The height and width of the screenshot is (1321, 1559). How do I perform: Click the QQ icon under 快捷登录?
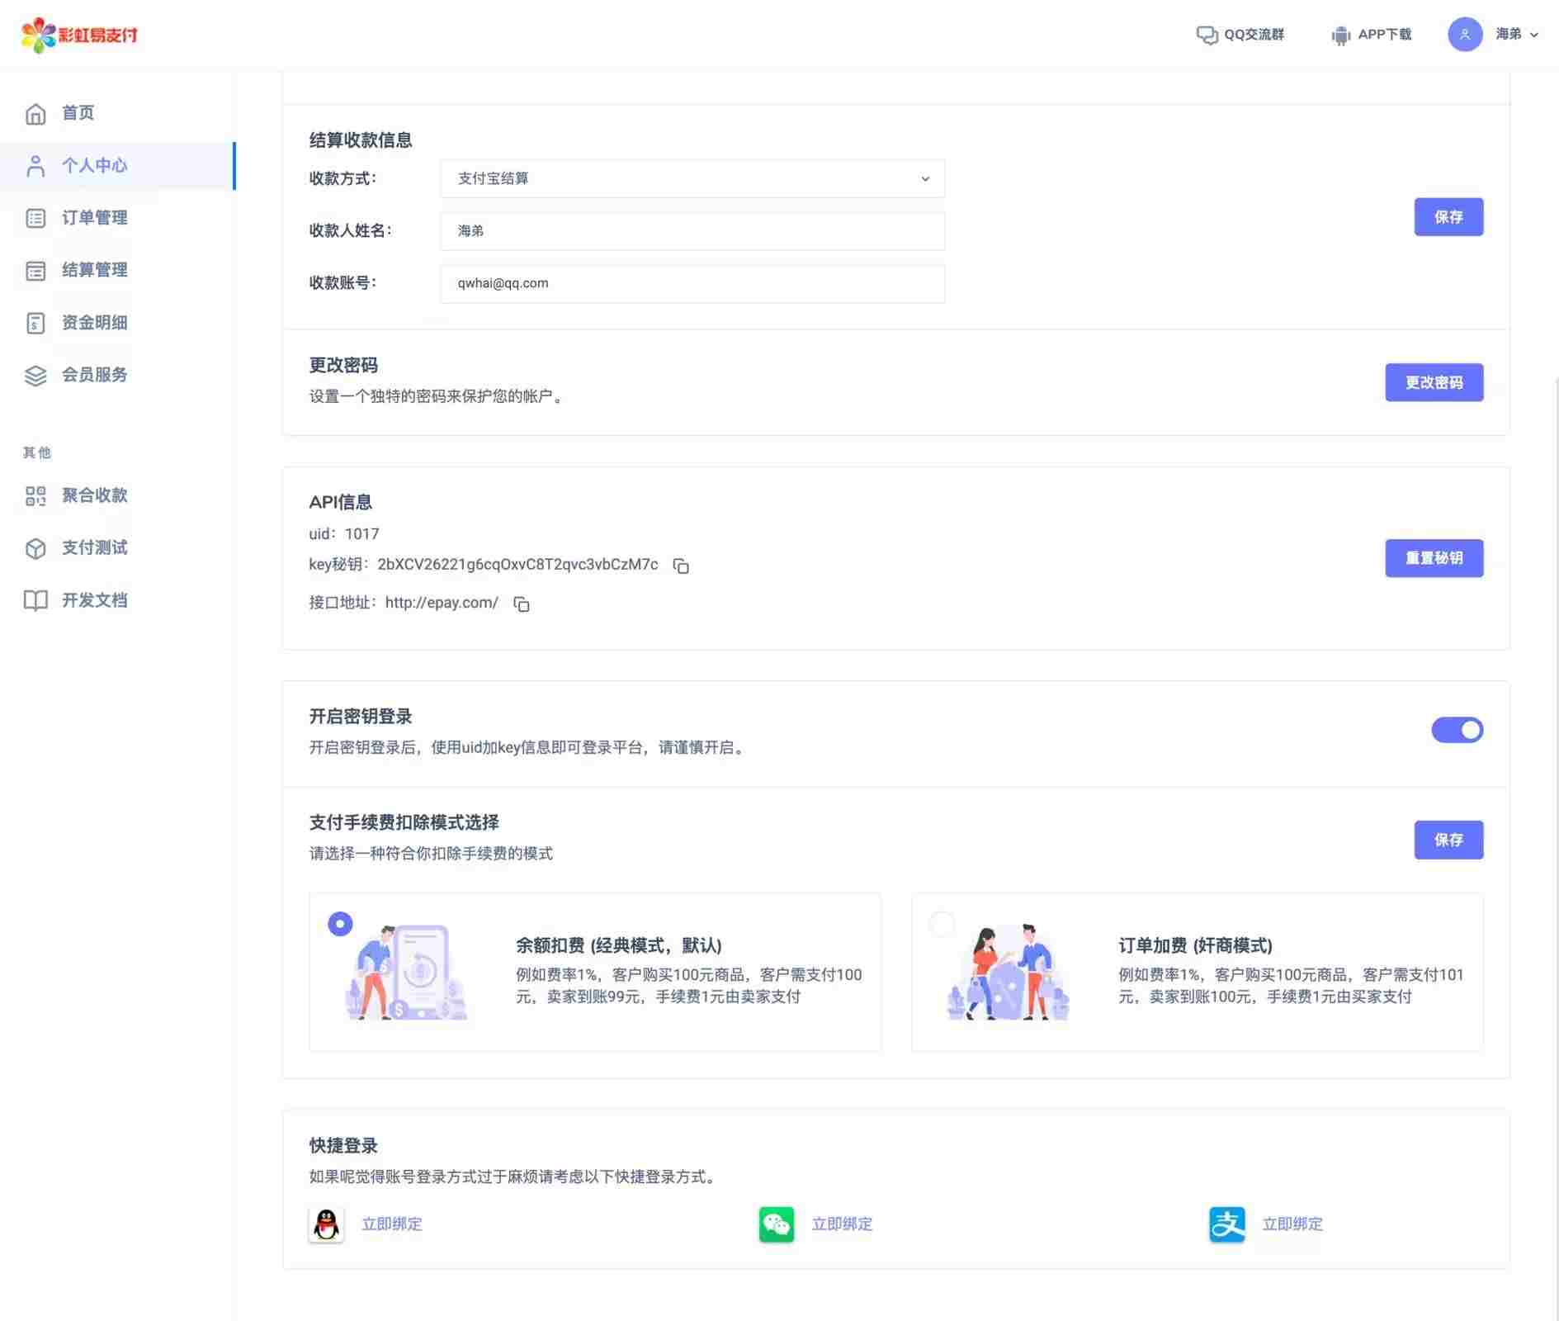pyautogui.click(x=327, y=1224)
